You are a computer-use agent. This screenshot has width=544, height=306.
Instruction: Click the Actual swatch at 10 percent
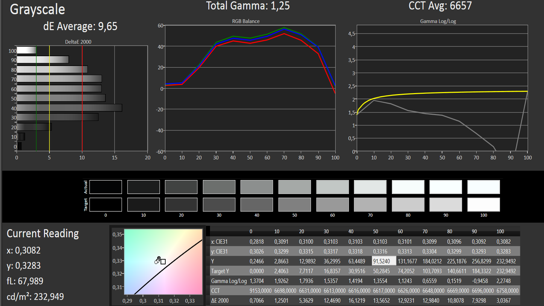coord(144,187)
